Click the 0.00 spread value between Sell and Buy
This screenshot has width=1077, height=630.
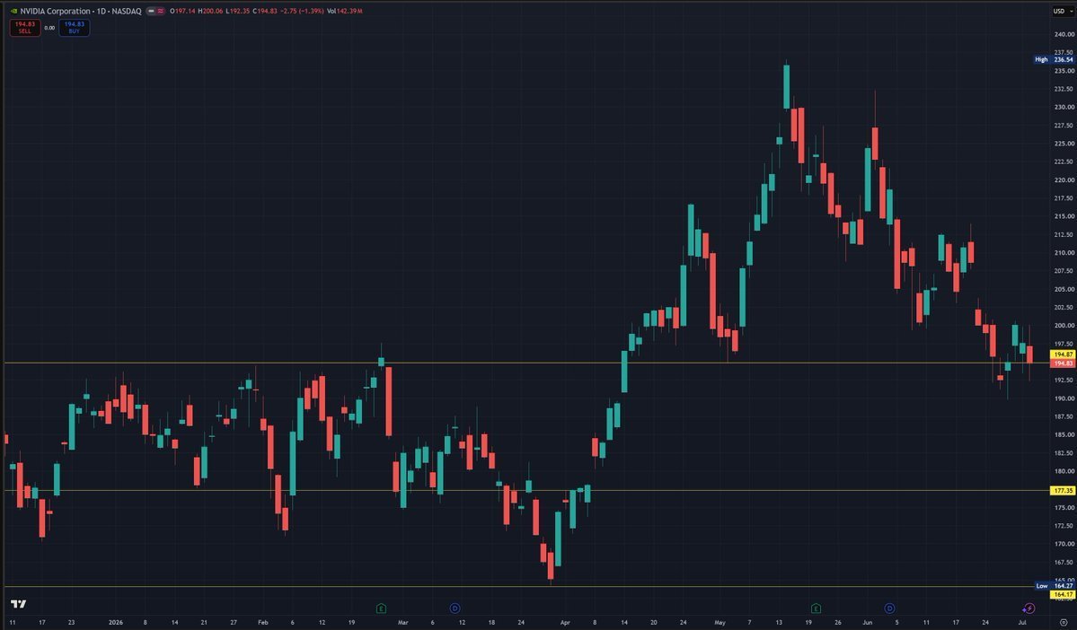pyautogui.click(x=49, y=28)
